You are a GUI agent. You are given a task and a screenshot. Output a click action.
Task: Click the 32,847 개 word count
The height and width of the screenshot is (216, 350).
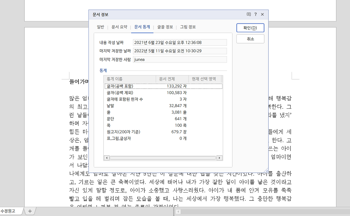coord(178,106)
